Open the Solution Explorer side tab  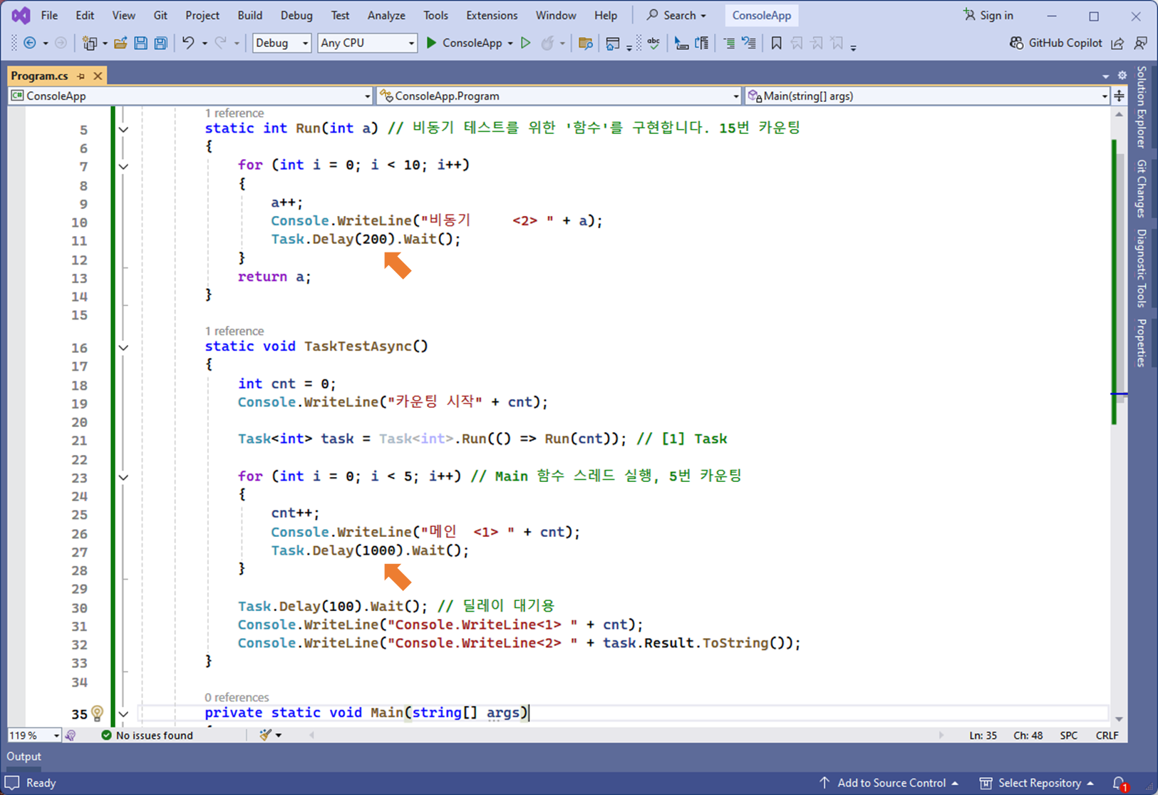pyautogui.click(x=1141, y=107)
